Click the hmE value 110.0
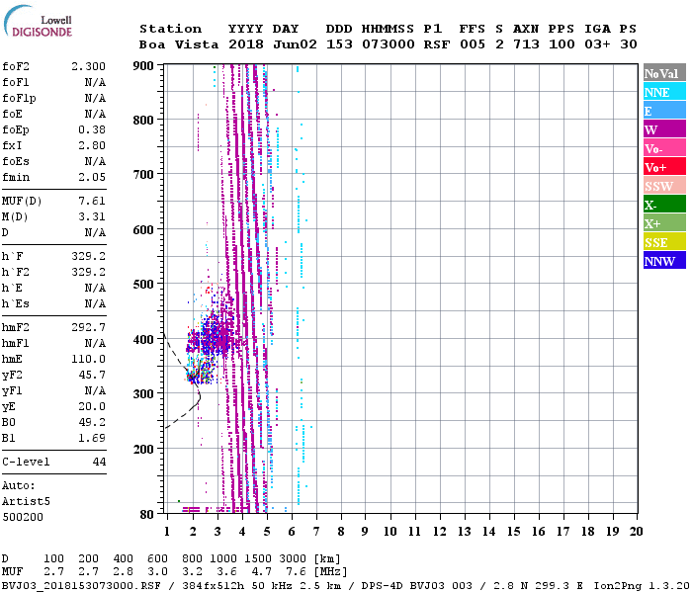This screenshot has height=593, width=692. [x=89, y=359]
